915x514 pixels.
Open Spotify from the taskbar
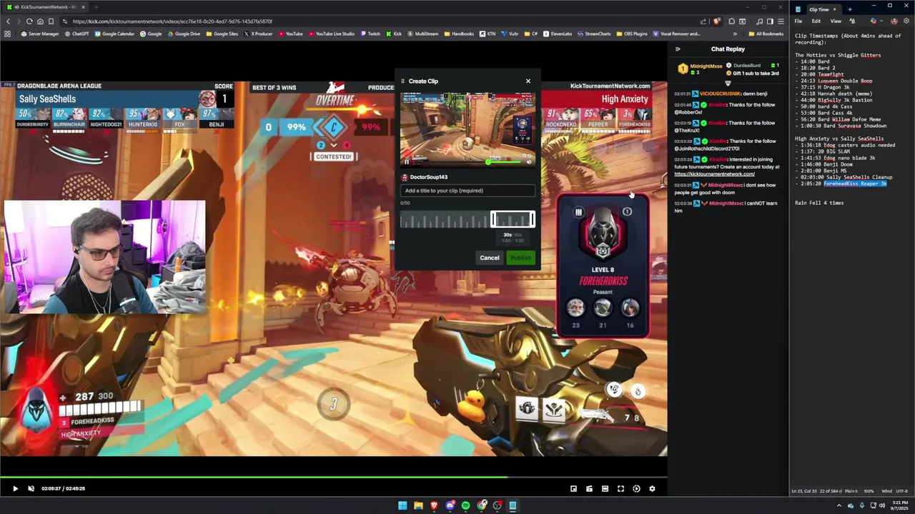(x=465, y=505)
